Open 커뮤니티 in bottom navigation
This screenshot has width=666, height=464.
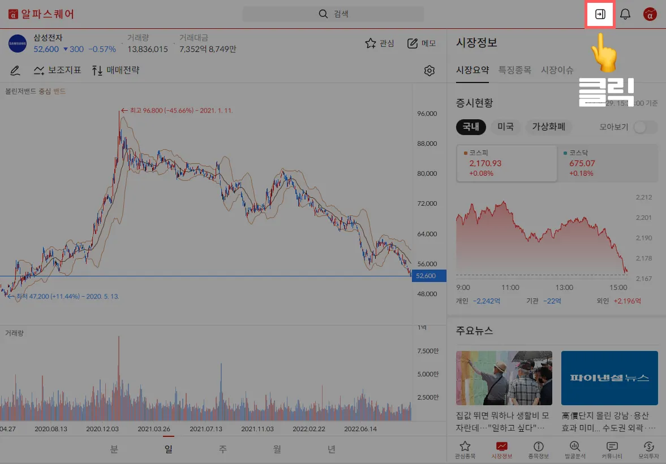point(612,450)
